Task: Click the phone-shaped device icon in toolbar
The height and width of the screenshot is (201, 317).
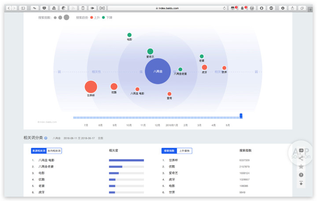Action: 83,8
